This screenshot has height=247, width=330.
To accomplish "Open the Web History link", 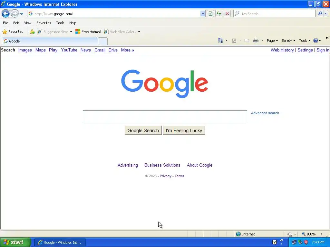I will [x=282, y=50].
